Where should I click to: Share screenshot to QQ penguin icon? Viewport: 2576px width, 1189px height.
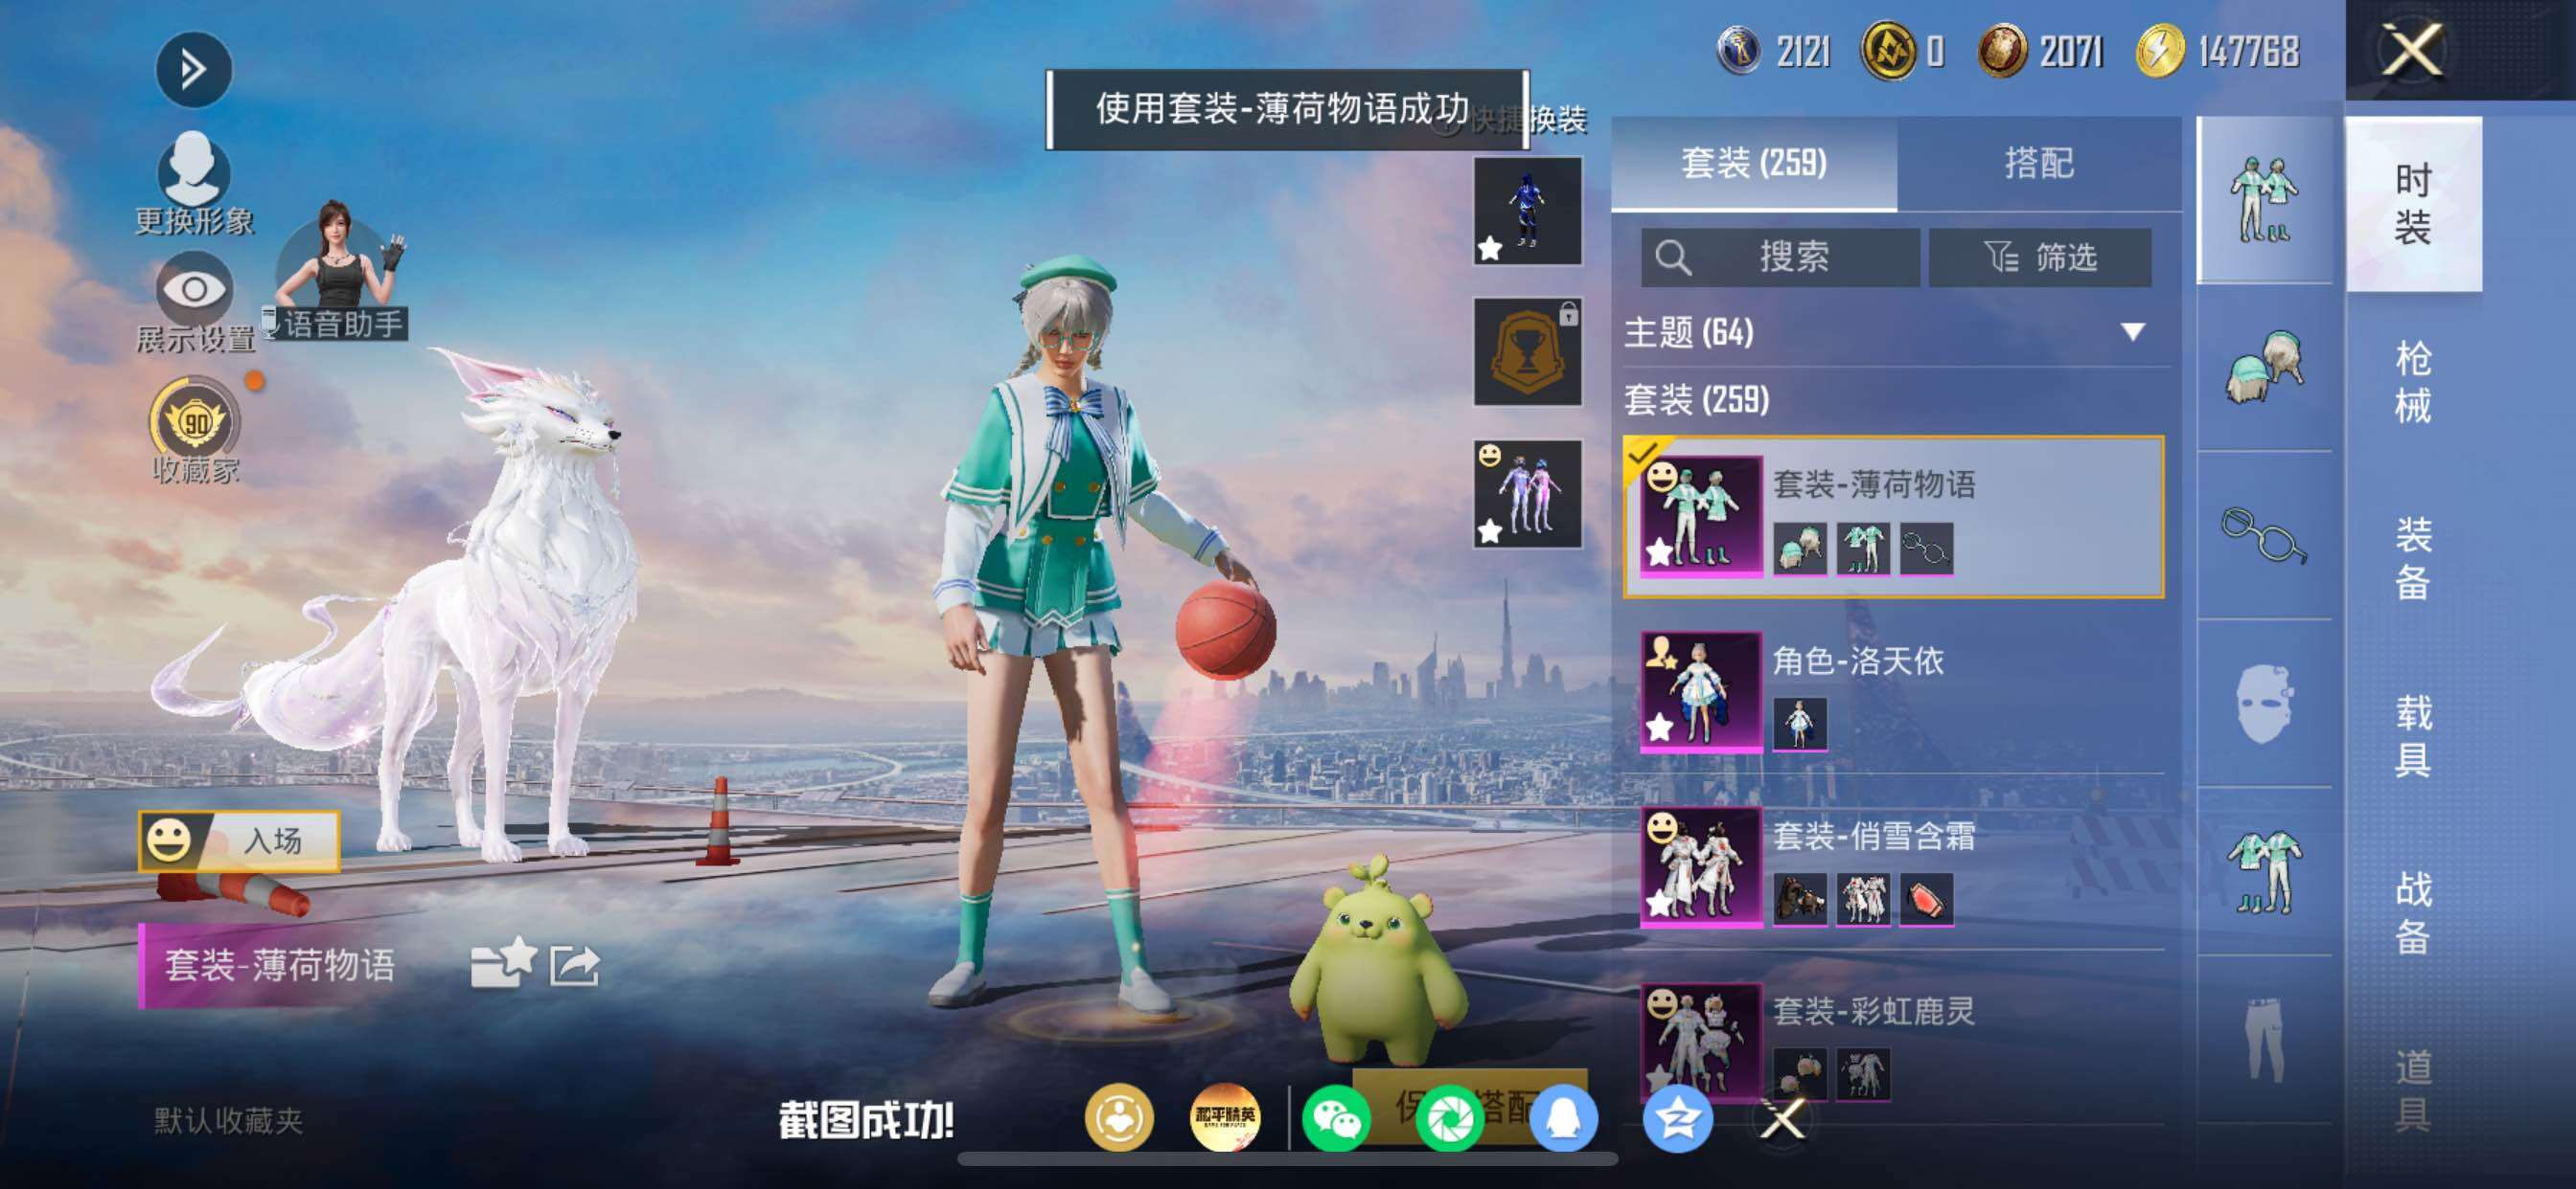coord(1563,1117)
